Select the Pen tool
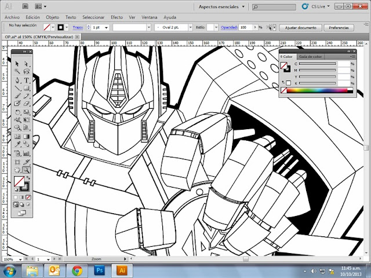 (17, 80)
